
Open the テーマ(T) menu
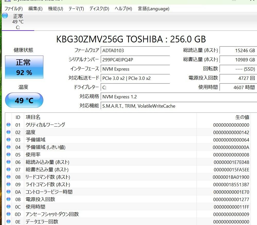tap(76, 8)
